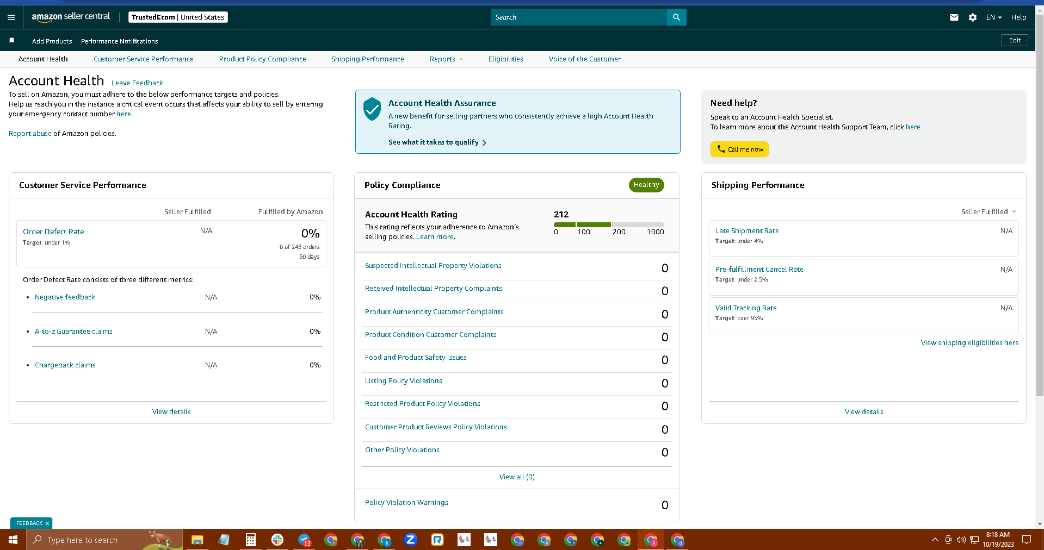This screenshot has height=550, width=1044.
Task: Focus the Seller Central search field
Action: click(579, 17)
